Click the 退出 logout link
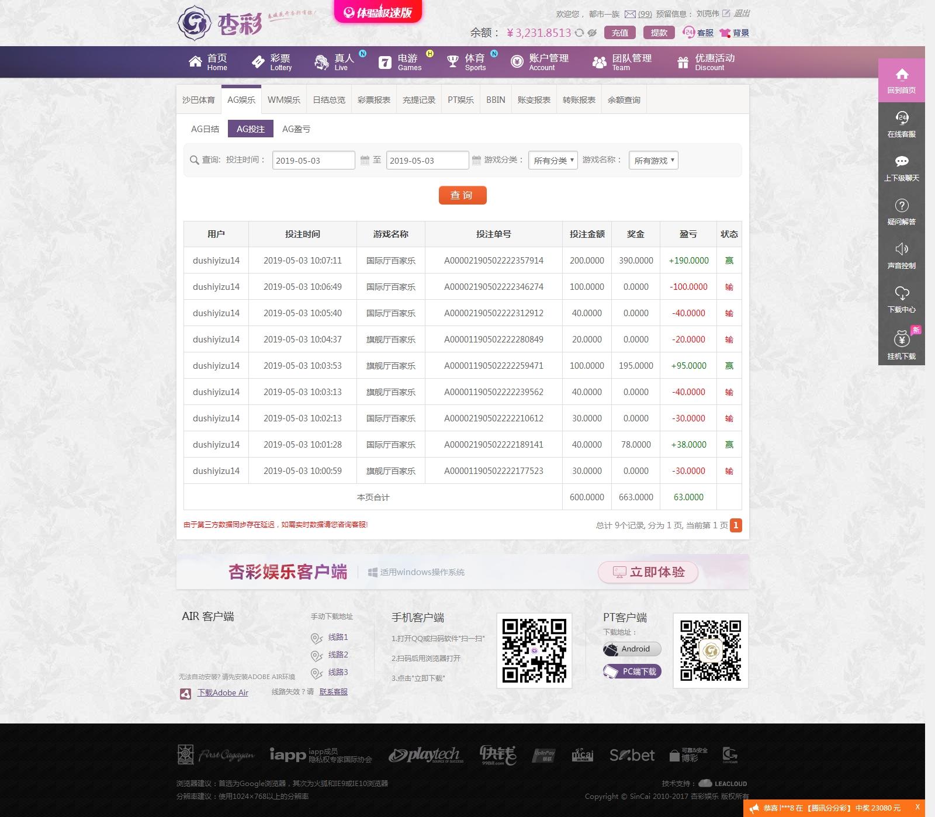 point(742,13)
